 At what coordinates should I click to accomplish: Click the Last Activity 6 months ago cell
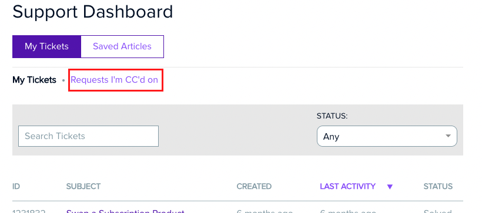[x=348, y=211]
